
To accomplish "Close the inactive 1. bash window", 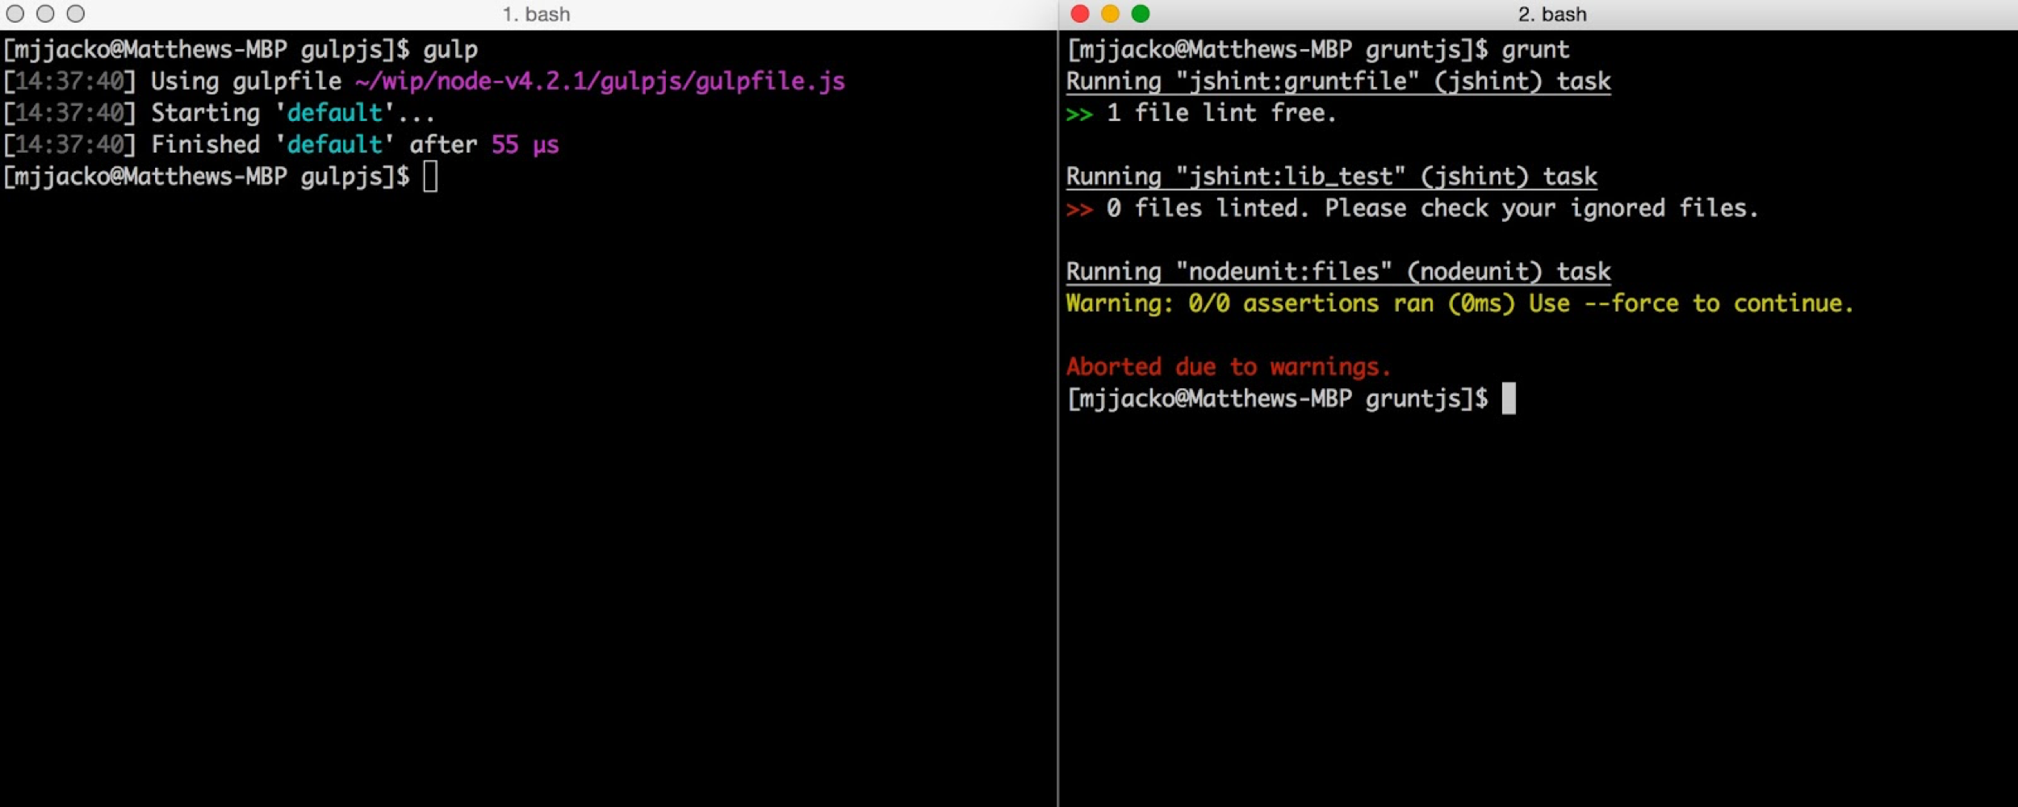I will click(15, 14).
